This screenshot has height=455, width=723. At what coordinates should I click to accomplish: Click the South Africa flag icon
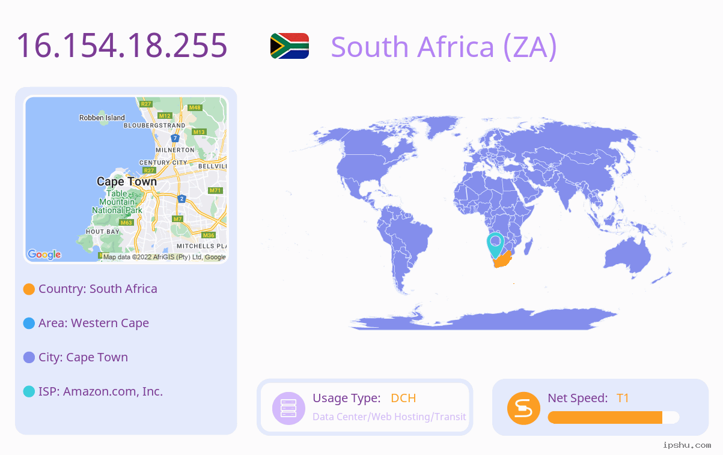[x=289, y=46]
